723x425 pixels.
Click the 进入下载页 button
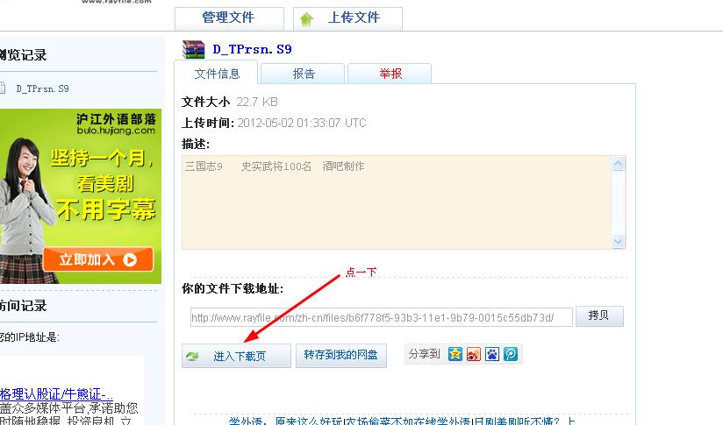coord(236,356)
